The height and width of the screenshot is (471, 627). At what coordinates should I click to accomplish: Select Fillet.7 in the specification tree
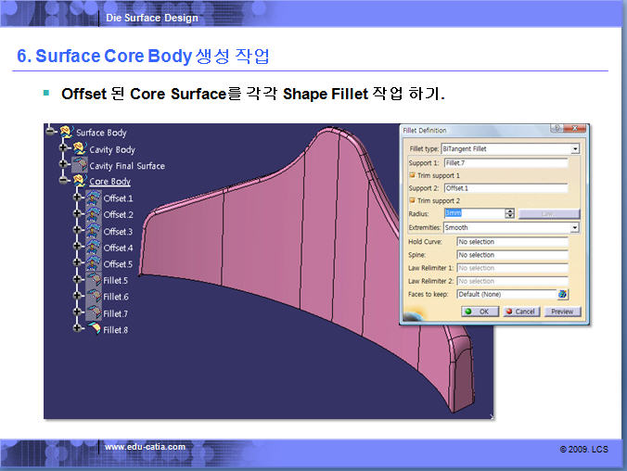click(x=116, y=313)
